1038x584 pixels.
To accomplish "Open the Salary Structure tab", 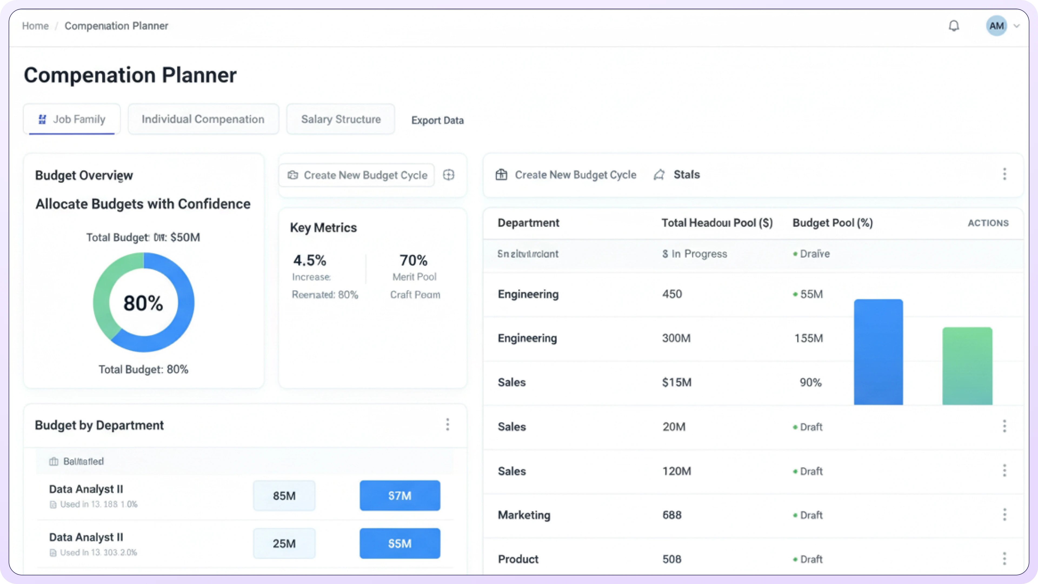I will coord(341,119).
